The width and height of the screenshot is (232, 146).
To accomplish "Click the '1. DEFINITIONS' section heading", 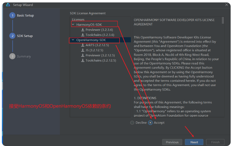I will click(x=145, y=98).
